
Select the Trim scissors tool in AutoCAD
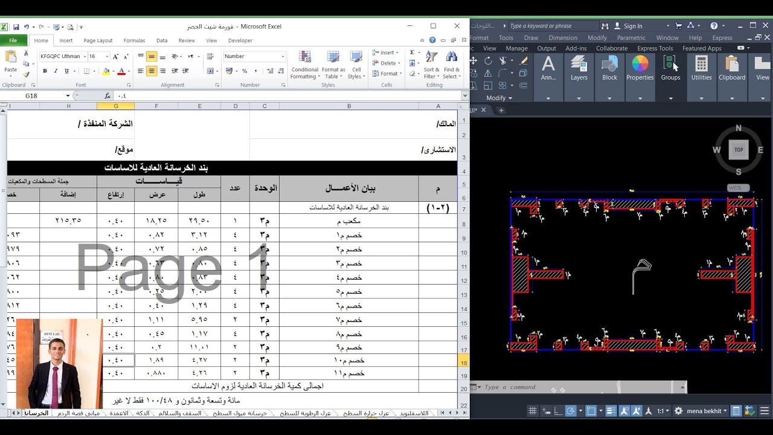(x=503, y=60)
